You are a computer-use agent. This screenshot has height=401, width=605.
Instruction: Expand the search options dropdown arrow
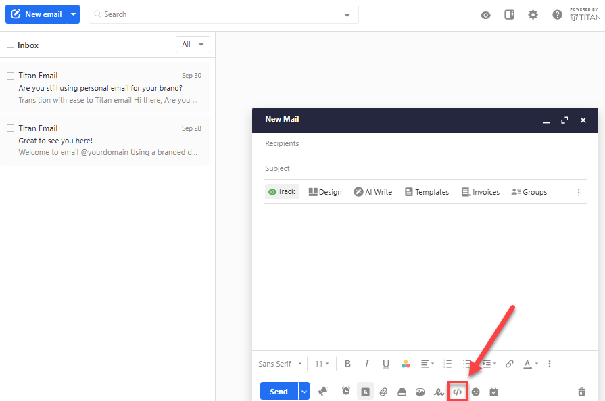pyautogui.click(x=347, y=15)
